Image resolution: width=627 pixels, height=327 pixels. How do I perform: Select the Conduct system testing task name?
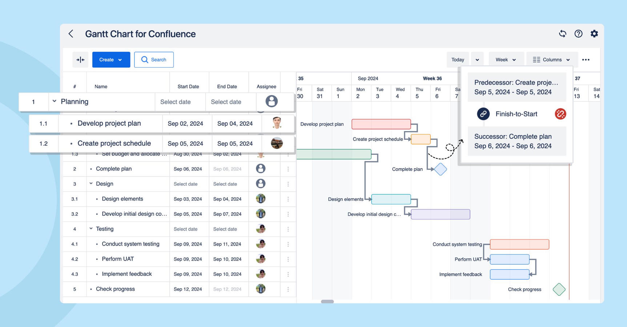point(130,244)
